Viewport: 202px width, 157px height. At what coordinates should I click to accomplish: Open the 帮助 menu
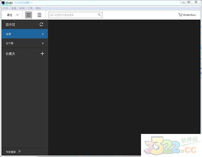pos(38,8)
